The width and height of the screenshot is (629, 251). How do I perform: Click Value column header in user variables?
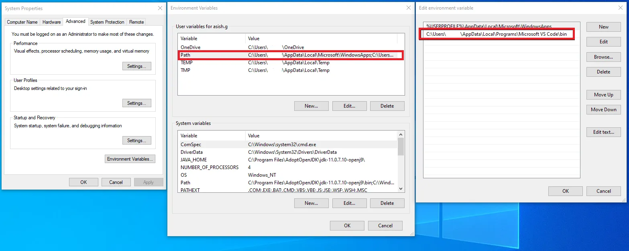point(321,39)
